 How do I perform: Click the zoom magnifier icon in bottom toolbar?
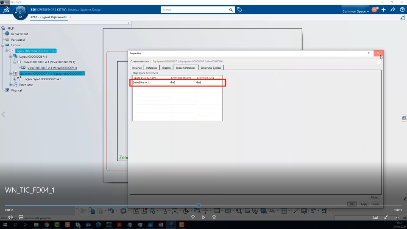[239, 211]
